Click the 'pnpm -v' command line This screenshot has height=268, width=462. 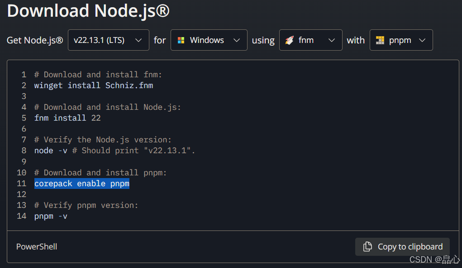(x=51, y=216)
